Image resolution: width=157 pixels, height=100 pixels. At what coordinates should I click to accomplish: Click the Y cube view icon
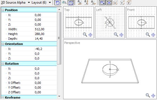122,3
